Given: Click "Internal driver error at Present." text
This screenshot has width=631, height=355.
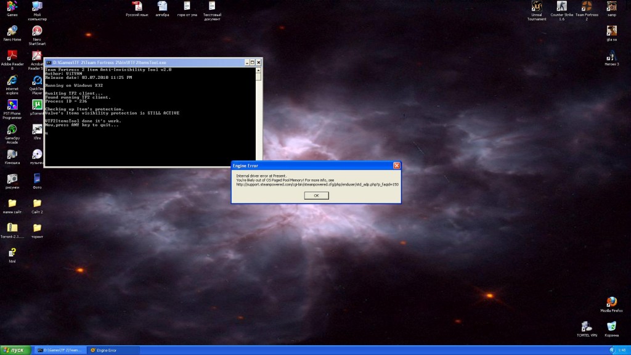Looking at the screenshot, I should (x=261, y=176).
